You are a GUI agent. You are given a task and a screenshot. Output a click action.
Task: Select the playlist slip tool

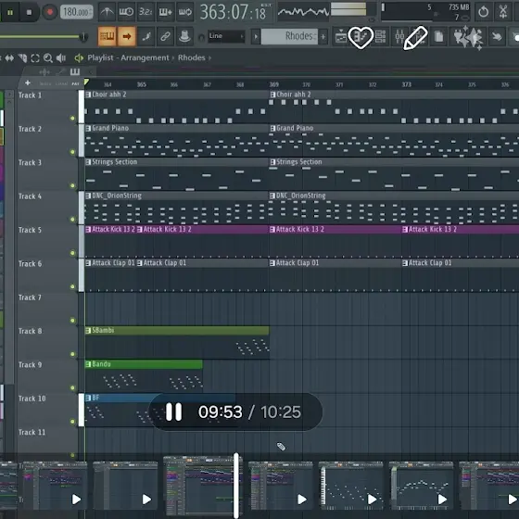[x=9, y=58]
